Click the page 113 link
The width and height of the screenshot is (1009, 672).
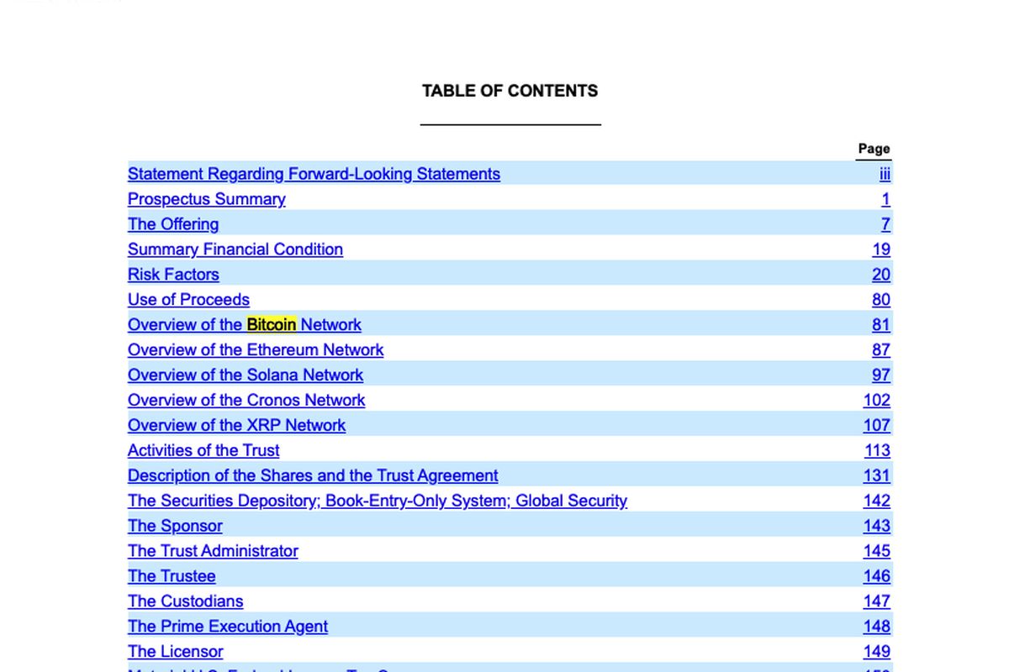877,451
